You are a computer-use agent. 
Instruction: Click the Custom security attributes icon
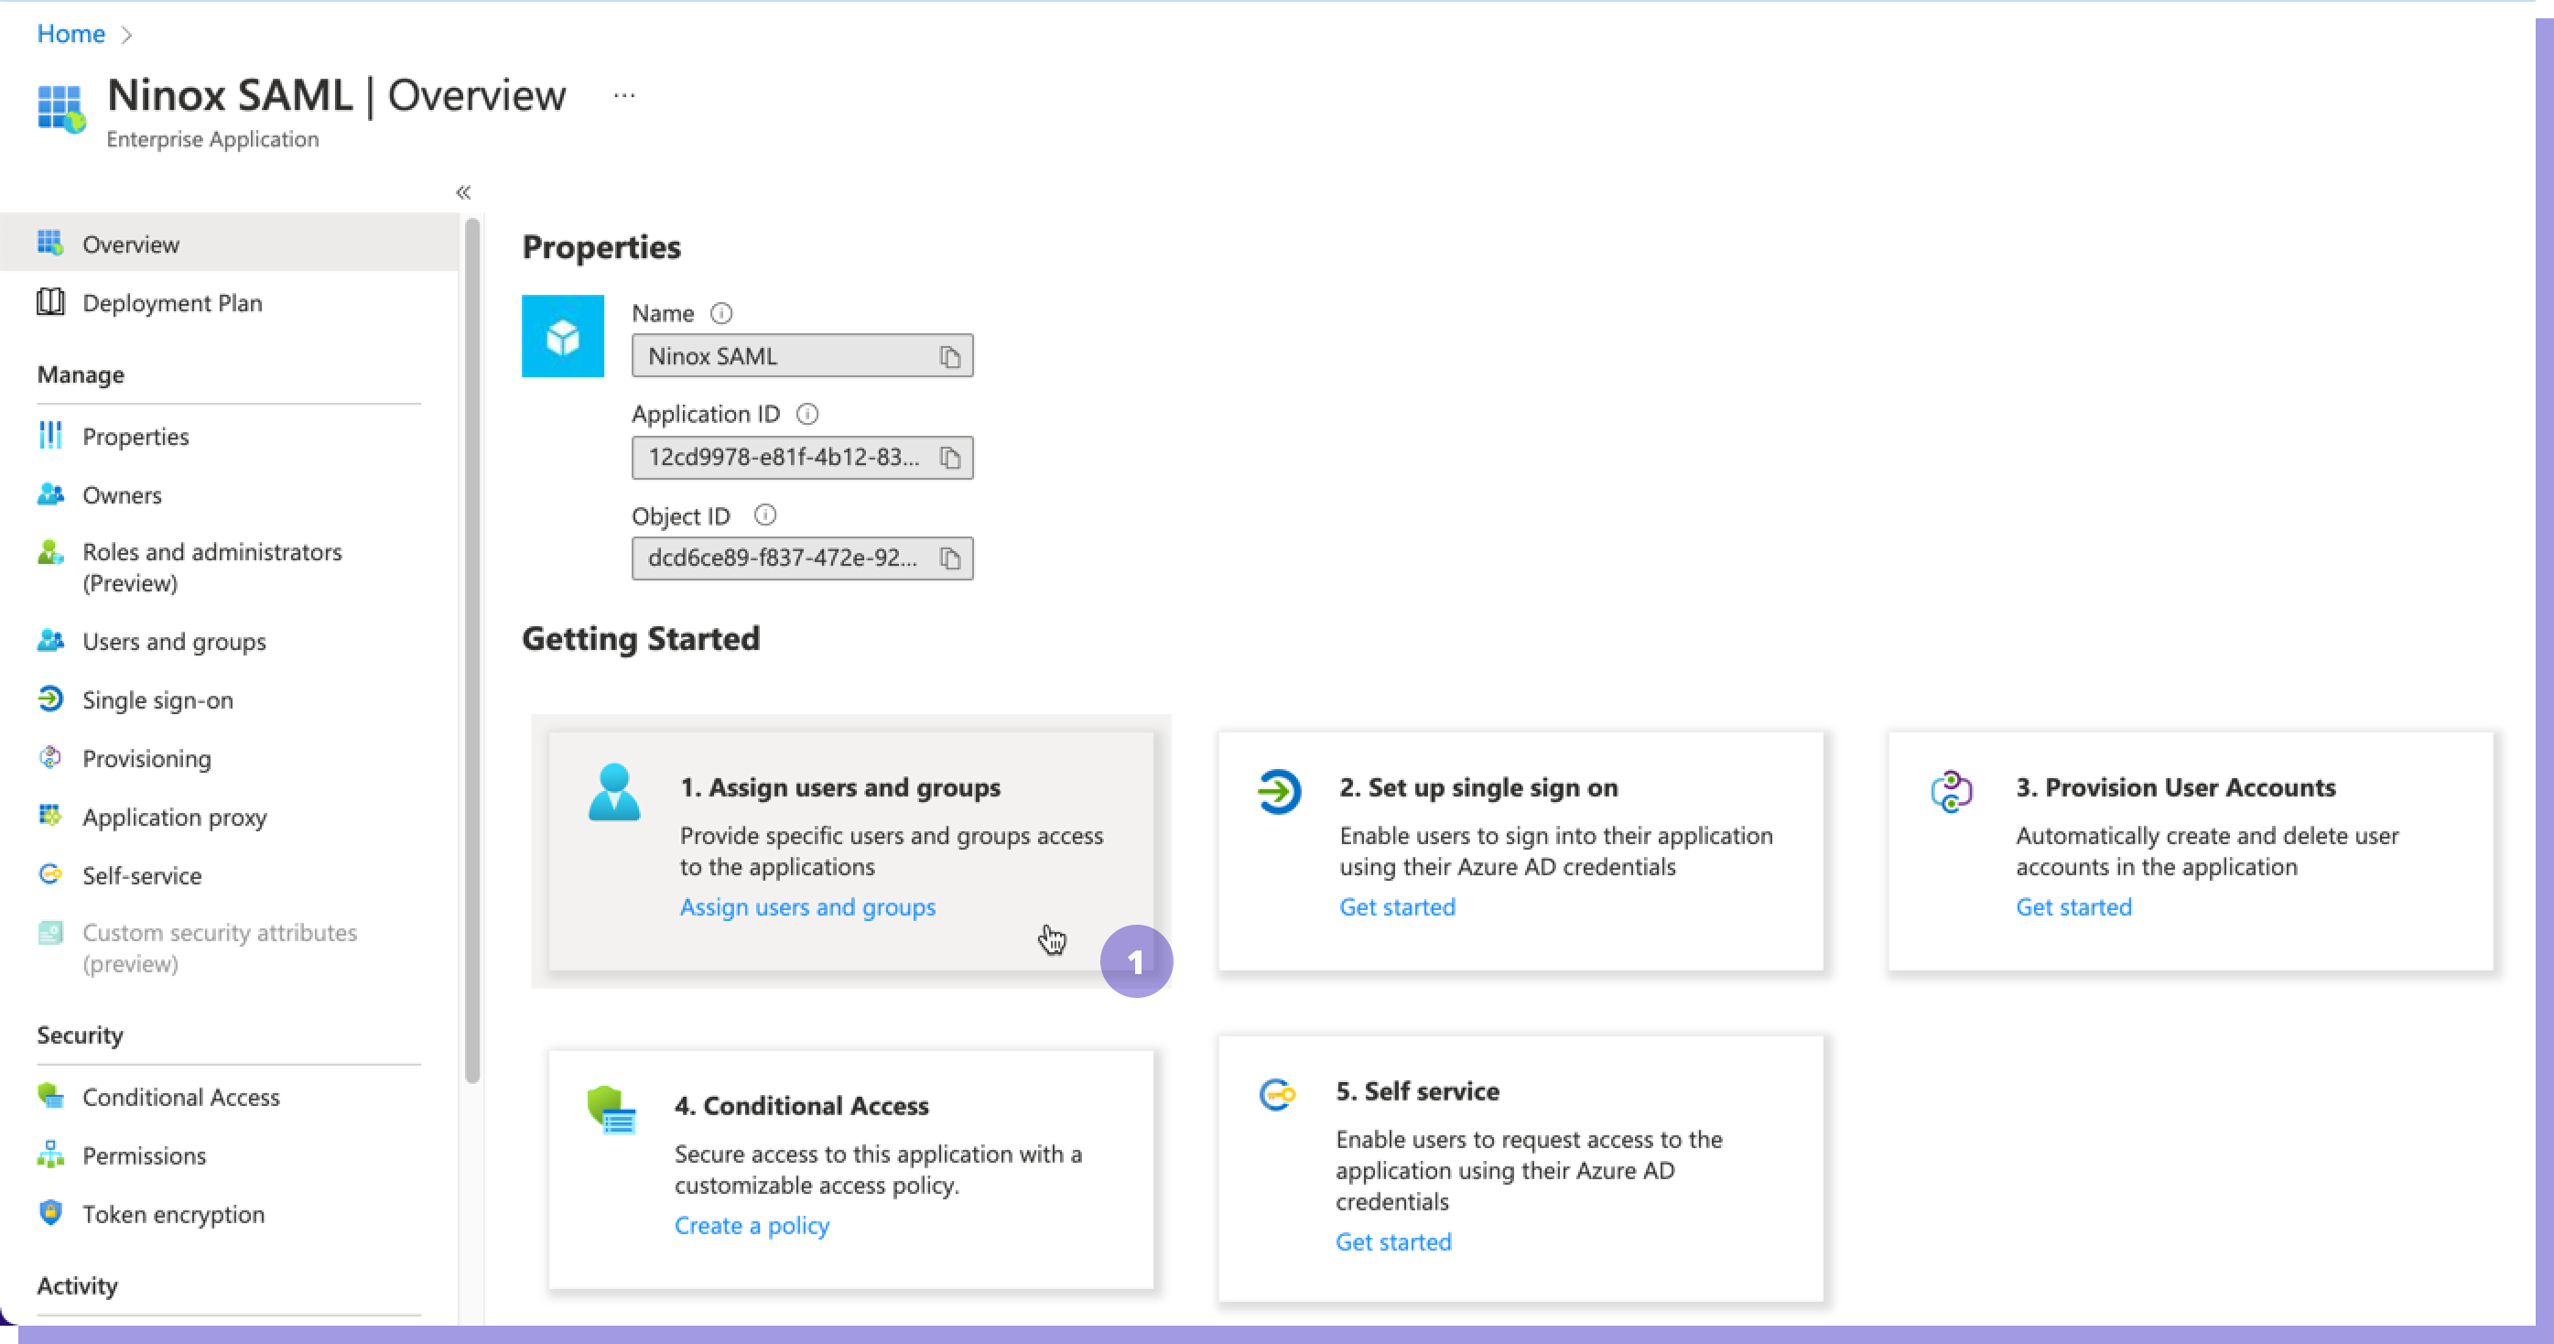tap(50, 932)
